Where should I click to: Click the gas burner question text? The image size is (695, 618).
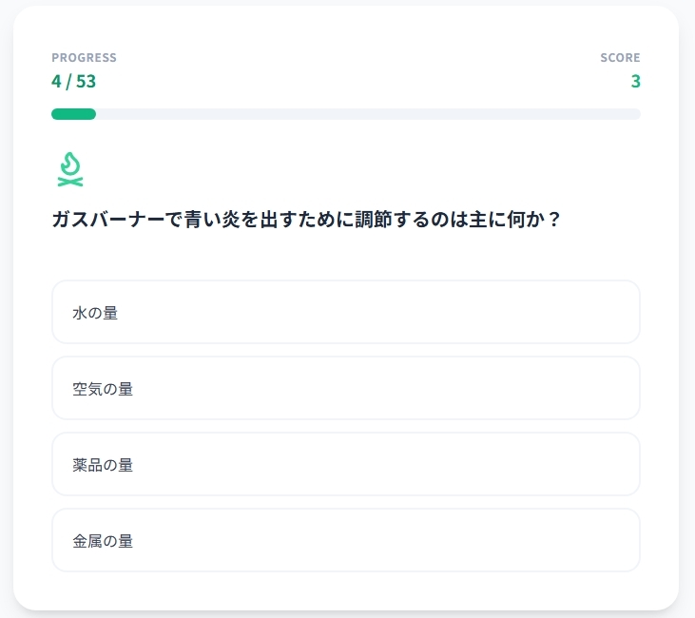(305, 220)
